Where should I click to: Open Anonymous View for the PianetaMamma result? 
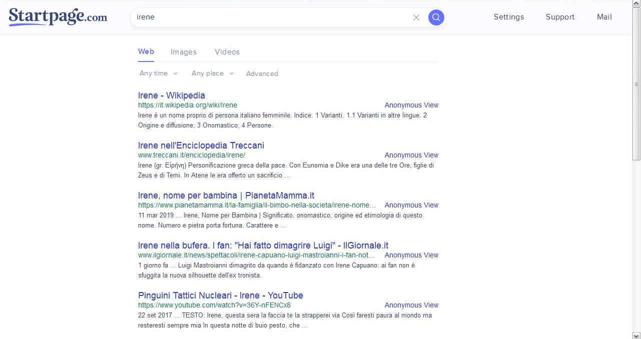411,205
